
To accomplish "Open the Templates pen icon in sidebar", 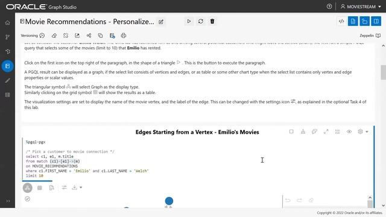I will (x=7, y=80).
